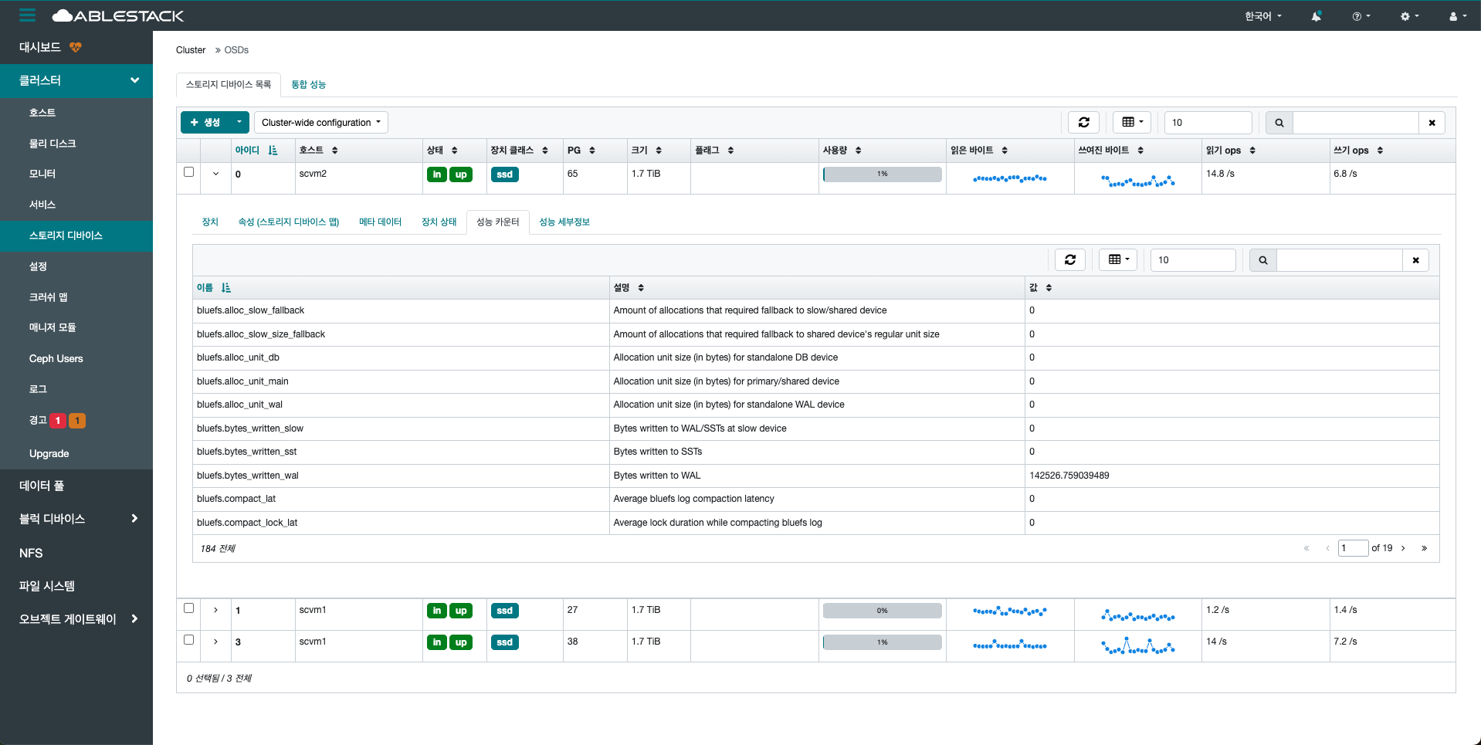This screenshot has width=1481, height=745.
Task: Click the search icon in performance counters
Action: [1262, 260]
